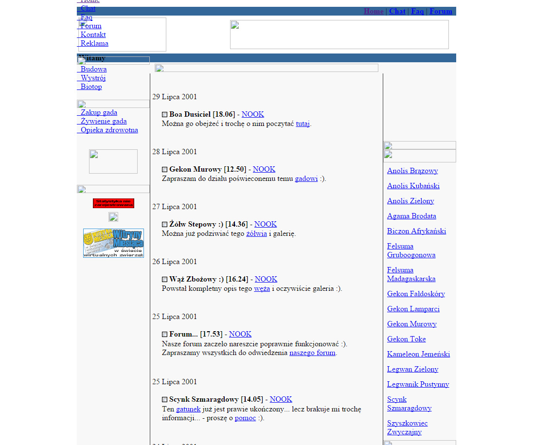The width and height of the screenshot is (552, 445).
Task: Select Faq in the top-right navigation bar
Action: click(417, 11)
